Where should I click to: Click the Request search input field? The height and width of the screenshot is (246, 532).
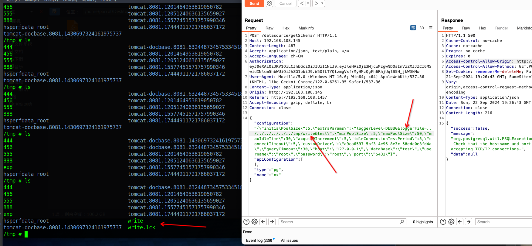tap(340, 222)
